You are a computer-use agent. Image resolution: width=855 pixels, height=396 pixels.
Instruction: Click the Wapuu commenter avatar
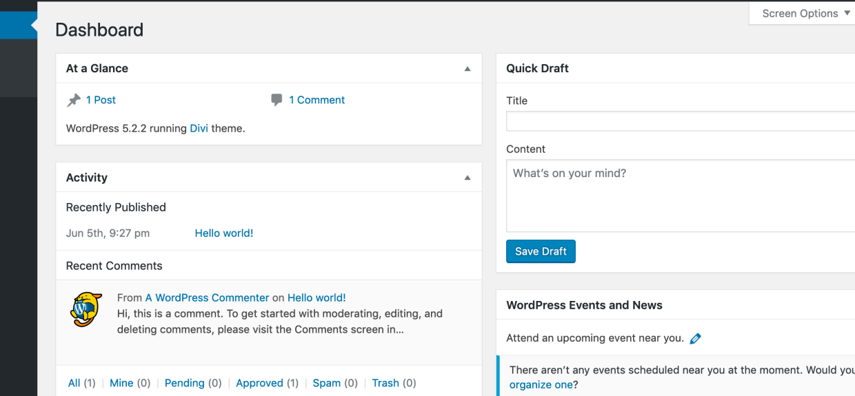pyautogui.click(x=86, y=309)
